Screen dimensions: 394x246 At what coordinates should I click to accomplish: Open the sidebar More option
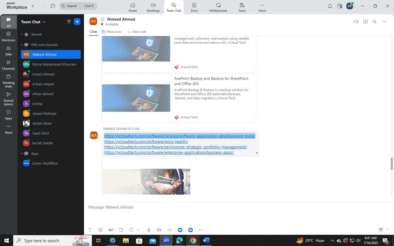[8, 129]
